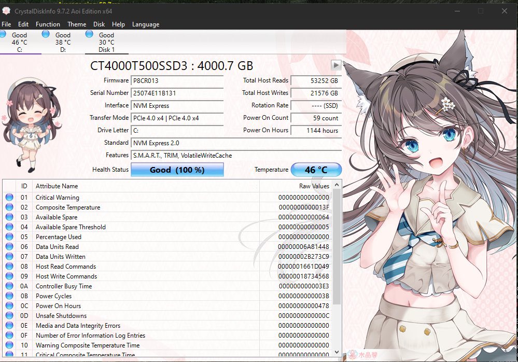Click the 46 °C temperature button
518x362 pixels.
316,170
